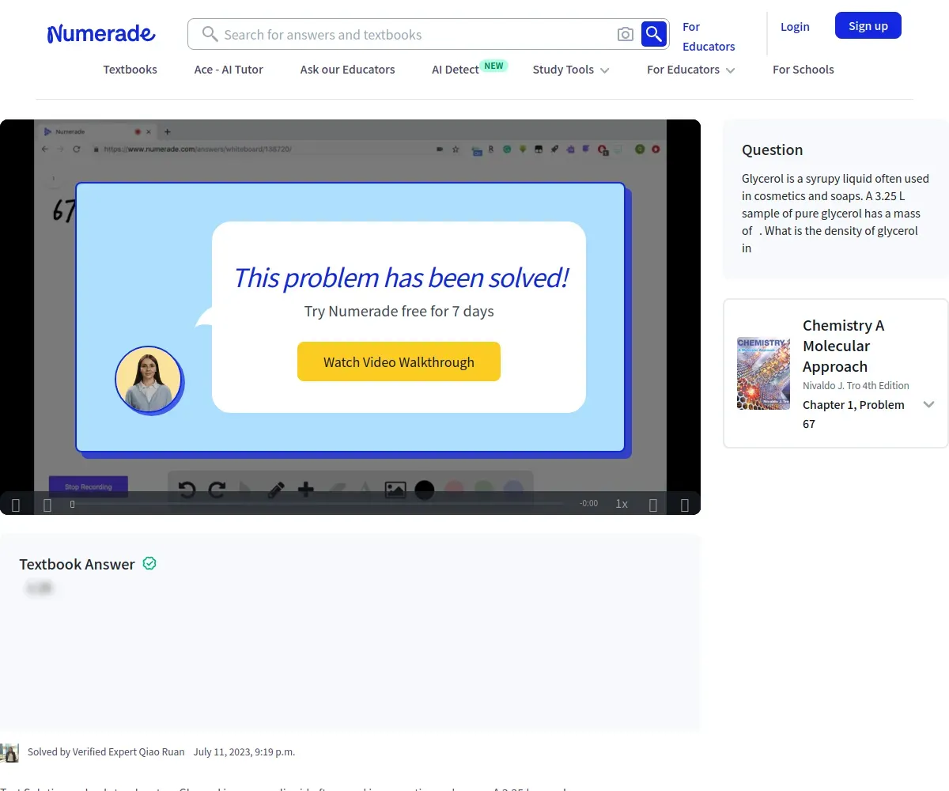This screenshot has height=791, width=949.
Task: Click 'Try Numerade free for 7 days' text
Action: click(399, 311)
